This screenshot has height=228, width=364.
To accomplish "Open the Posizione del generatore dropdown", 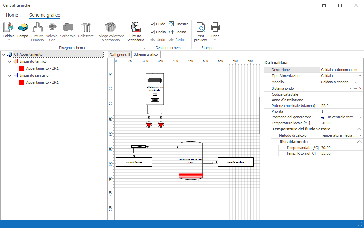I will tap(360, 117).
